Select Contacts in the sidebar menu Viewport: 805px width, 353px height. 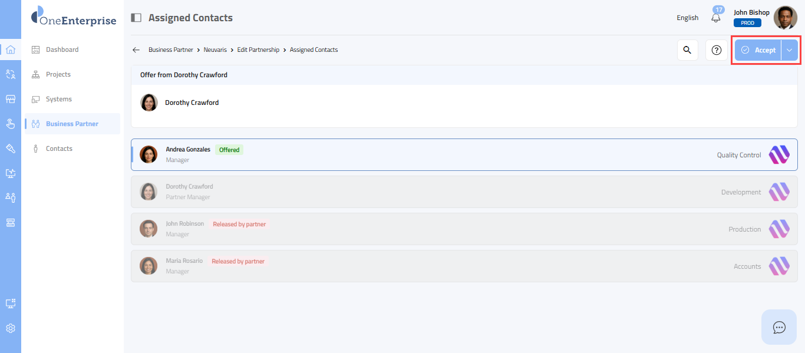59,149
